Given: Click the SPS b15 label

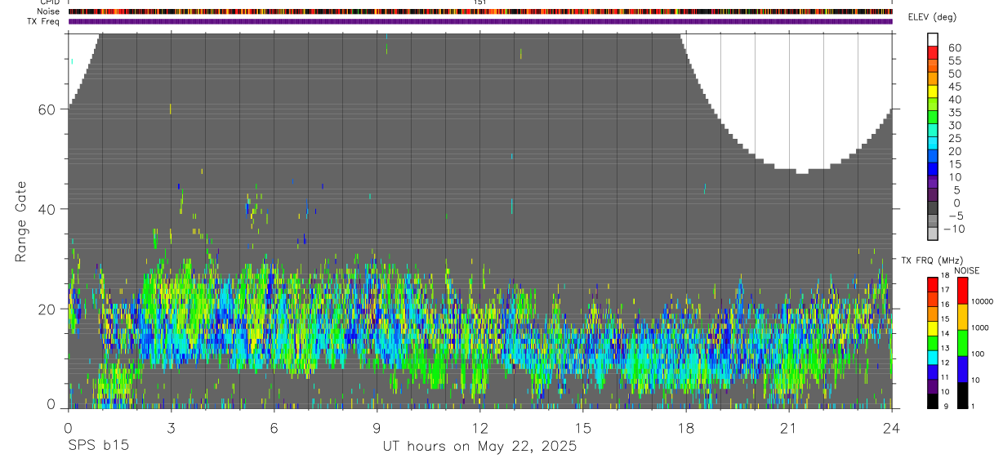Looking at the screenshot, I should [98, 447].
